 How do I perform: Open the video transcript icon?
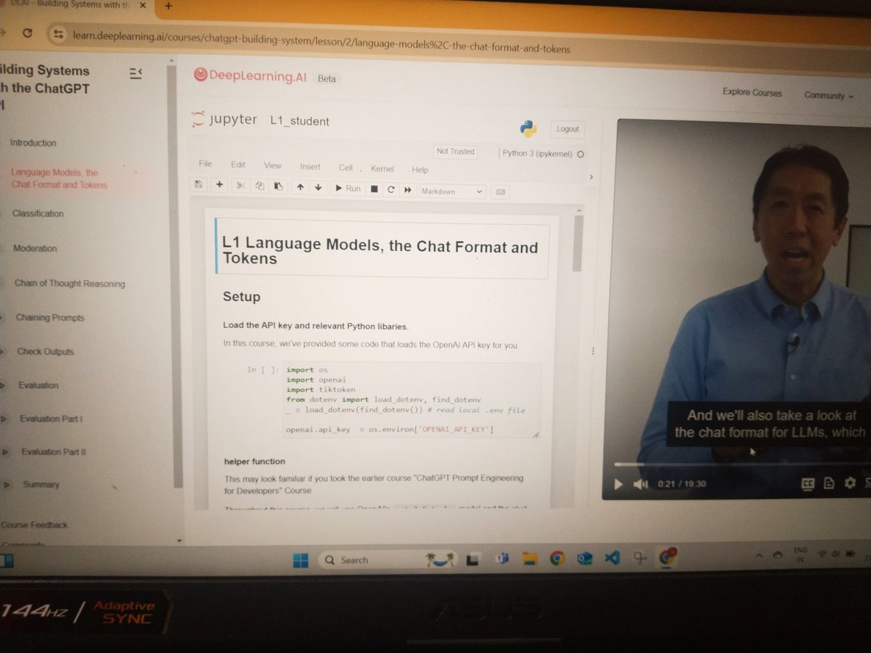(829, 483)
